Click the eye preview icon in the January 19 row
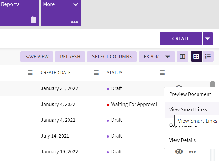Image resolution: width=219 pixels, height=161 pixels. tap(179, 152)
